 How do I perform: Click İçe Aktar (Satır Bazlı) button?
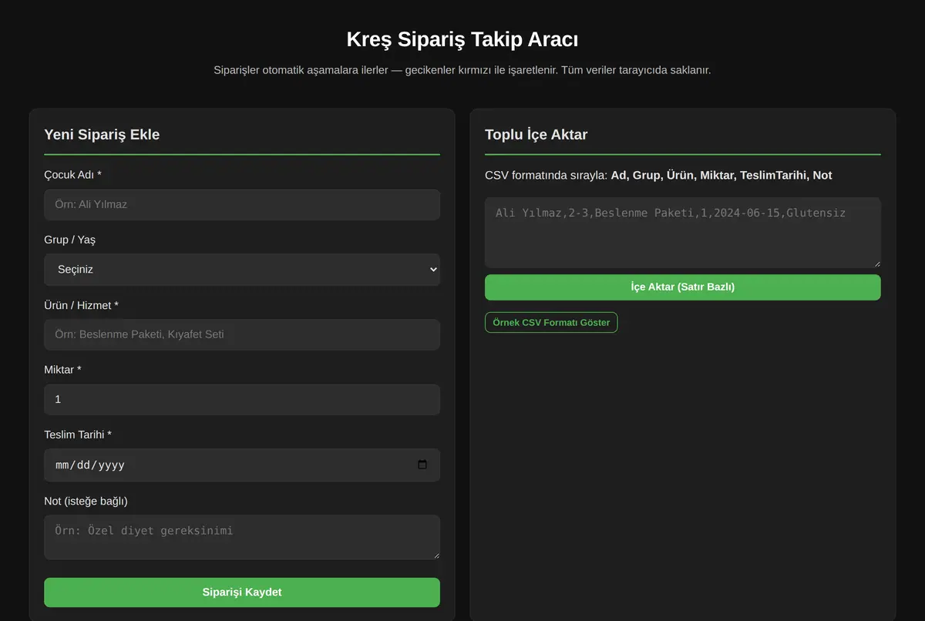click(x=682, y=287)
